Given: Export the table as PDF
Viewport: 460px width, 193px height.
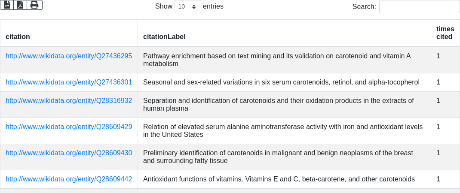Looking at the screenshot, I should pyautogui.click(x=20, y=5).
